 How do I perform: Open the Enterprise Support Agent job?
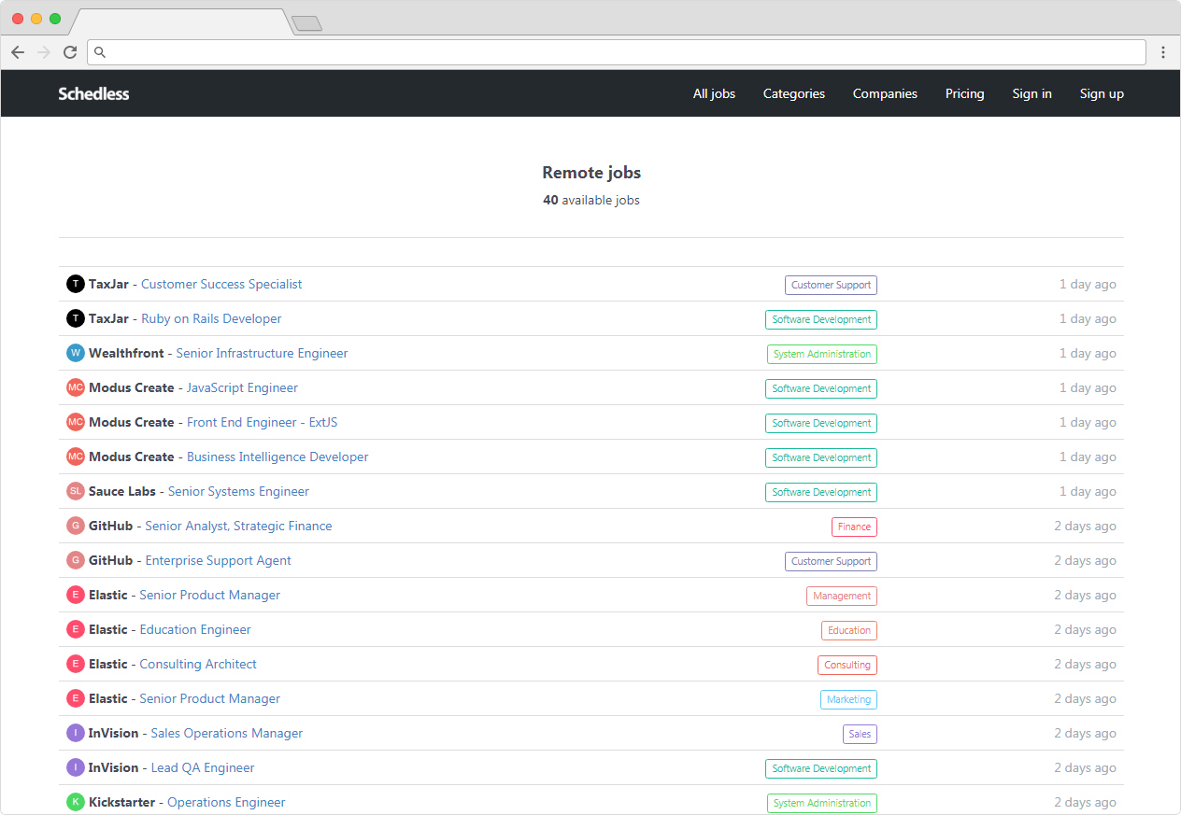[x=219, y=560]
